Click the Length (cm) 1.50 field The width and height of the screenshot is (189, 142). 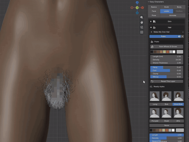pos(167,57)
